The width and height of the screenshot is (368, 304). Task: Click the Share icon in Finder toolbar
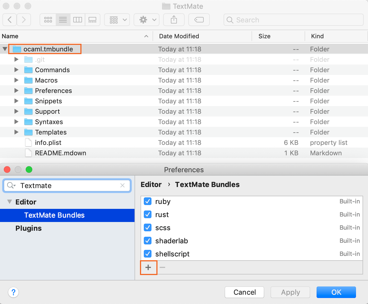(x=174, y=19)
